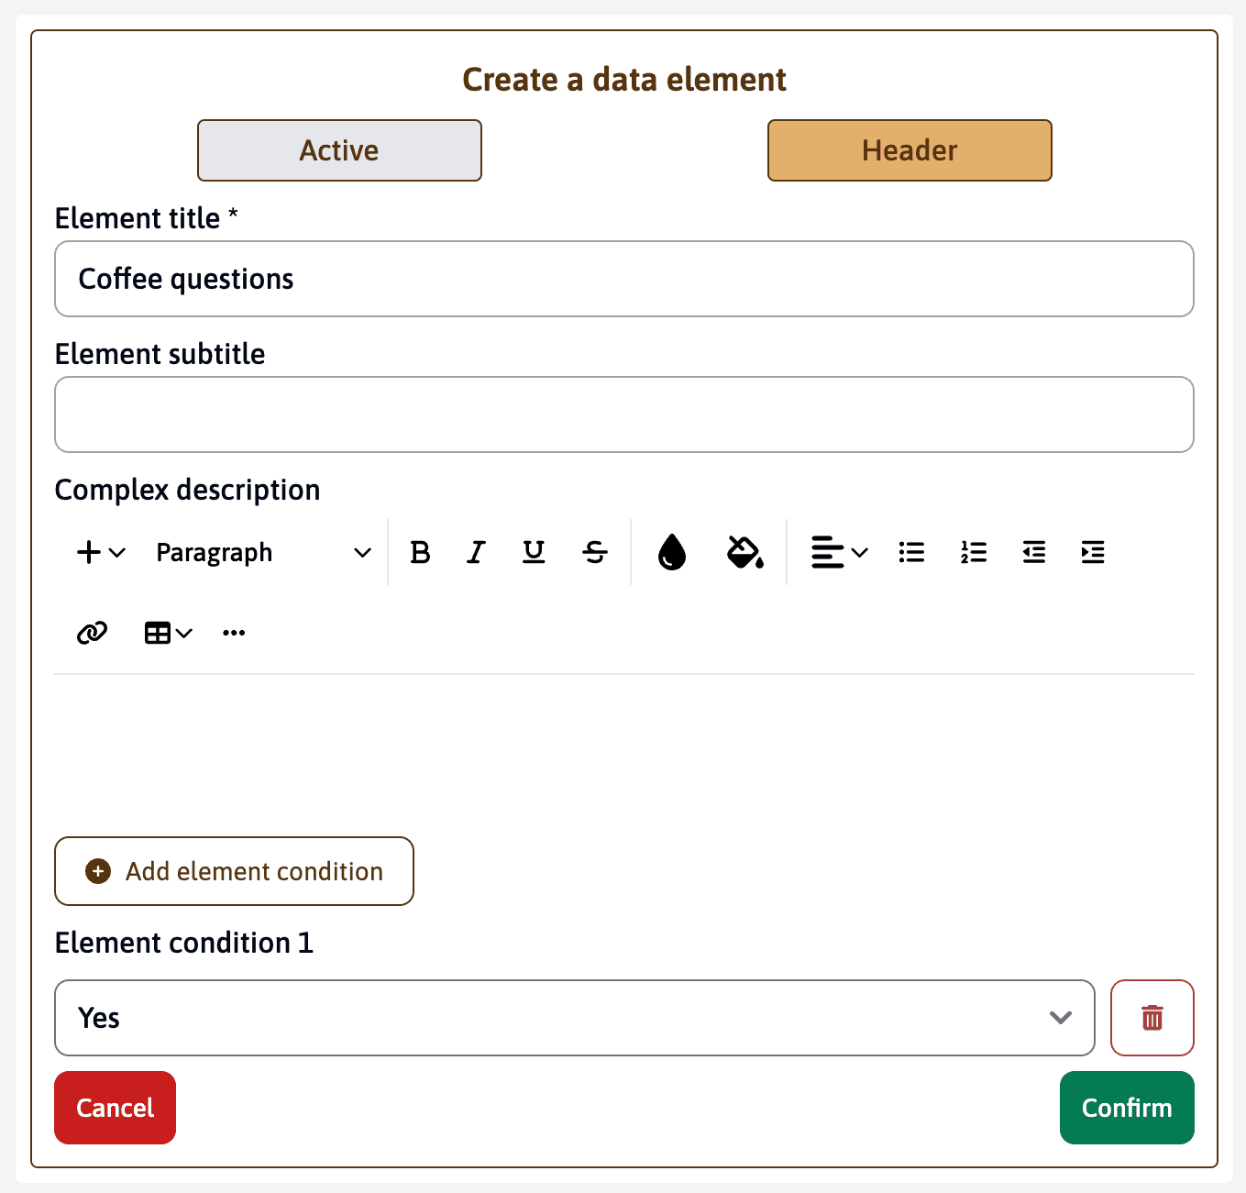
Task: Insert a numbered list
Action: [974, 552]
